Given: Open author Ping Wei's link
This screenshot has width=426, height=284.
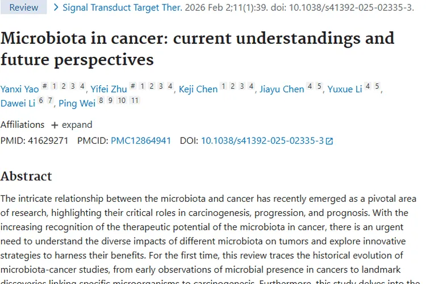Looking at the screenshot, I should [77, 103].
